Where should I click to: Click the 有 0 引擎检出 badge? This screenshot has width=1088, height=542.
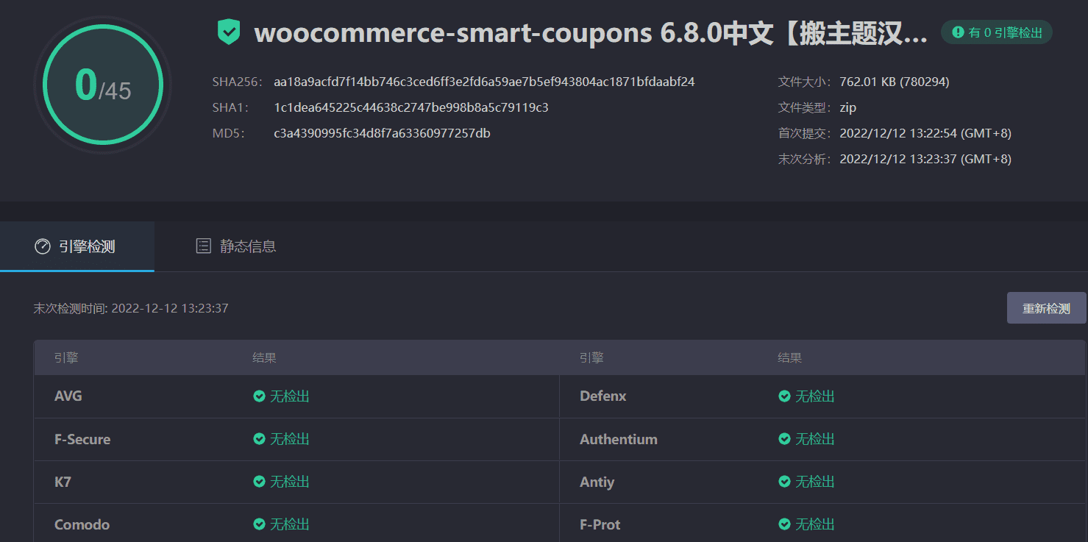pos(997,32)
